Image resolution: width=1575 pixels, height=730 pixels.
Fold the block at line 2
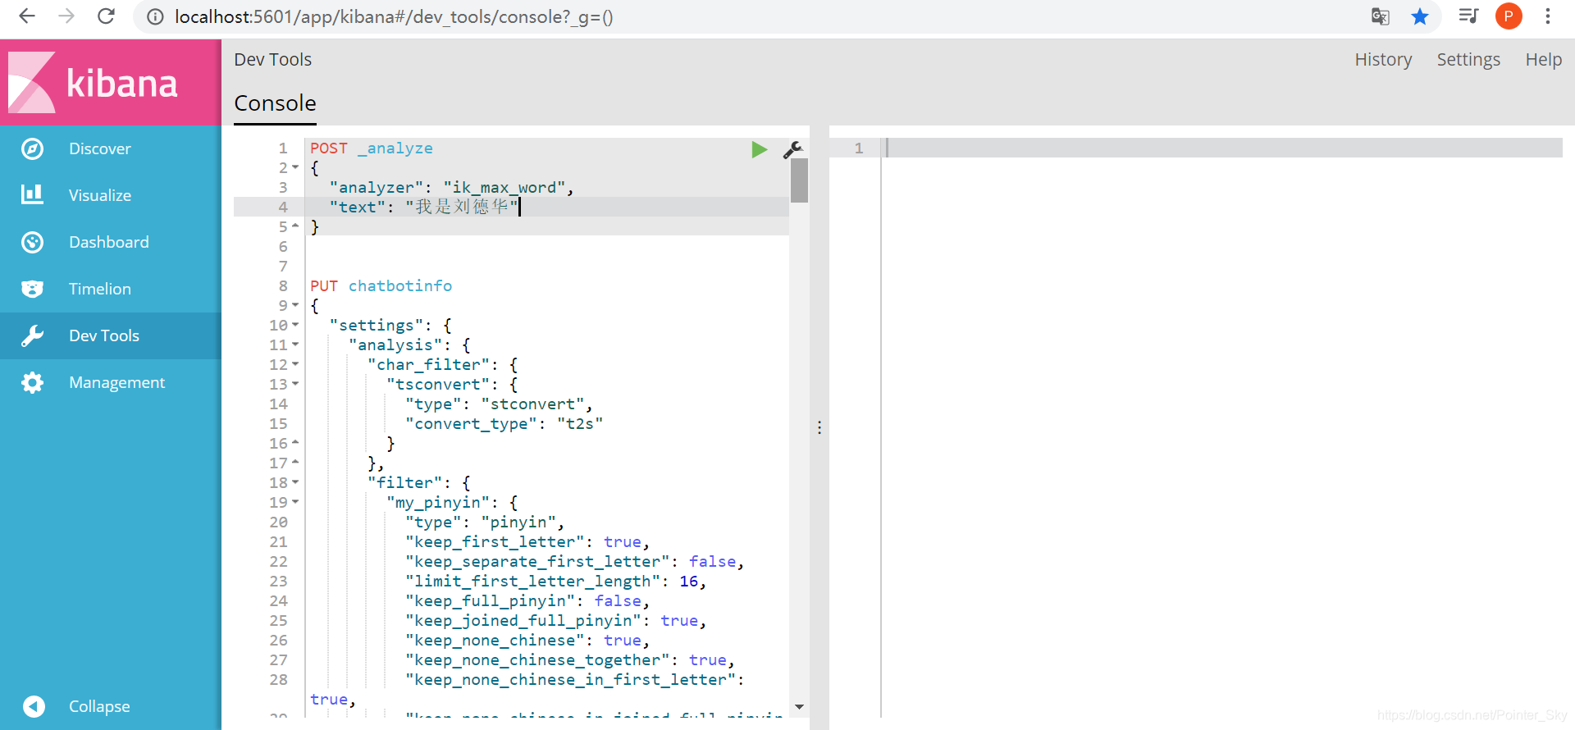(x=295, y=167)
